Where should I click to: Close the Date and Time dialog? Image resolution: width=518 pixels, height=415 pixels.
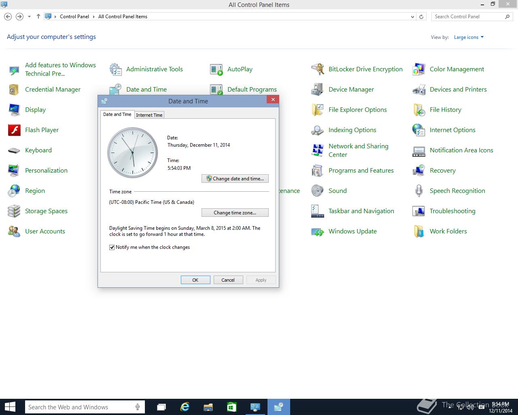[x=273, y=99]
